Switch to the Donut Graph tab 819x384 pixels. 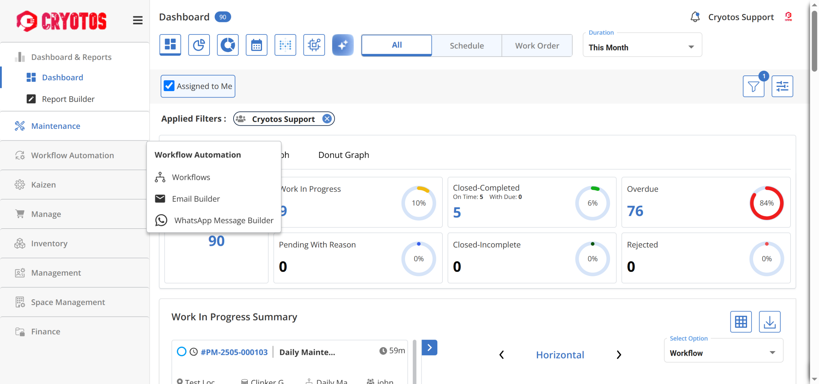pyautogui.click(x=344, y=155)
